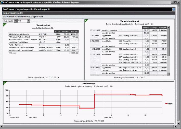The height and width of the screenshot is (129, 181).
Task: Click the total value 5 095,00
Action: (74, 53)
